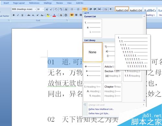Click the list gallery scroll-up arrow
Image resolution: width=162 pixels, height=126 pixels.
(x=144, y=16)
